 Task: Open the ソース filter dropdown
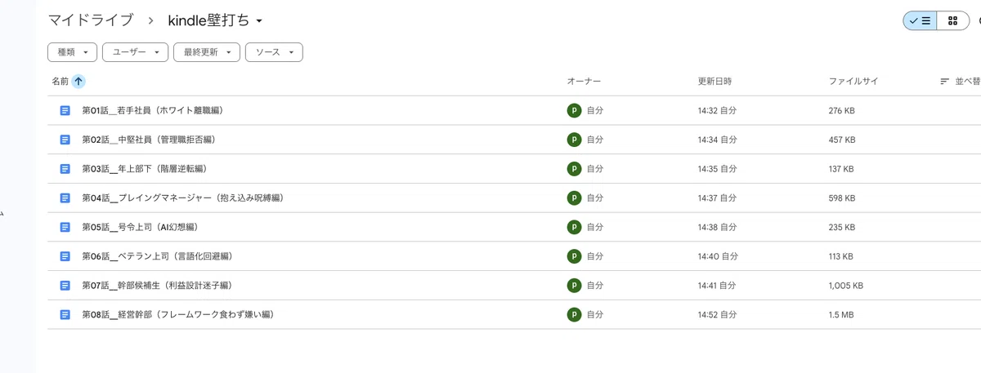(274, 52)
